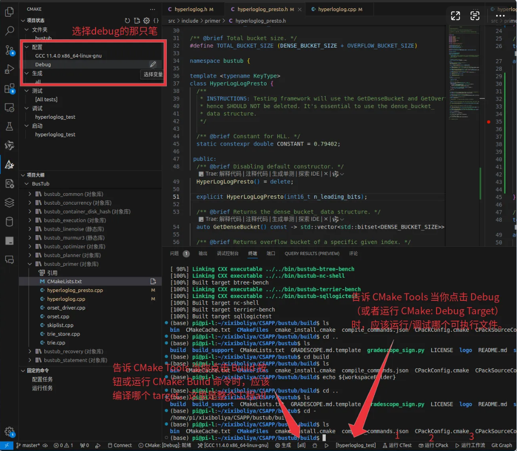The width and height of the screenshot is (517, 451).
Task: Open the Search view in activity bar
Action: (x=9, y=31)
